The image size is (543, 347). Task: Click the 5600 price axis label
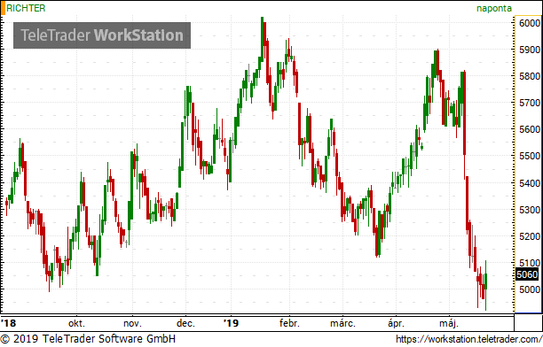[x=530, y=129]
